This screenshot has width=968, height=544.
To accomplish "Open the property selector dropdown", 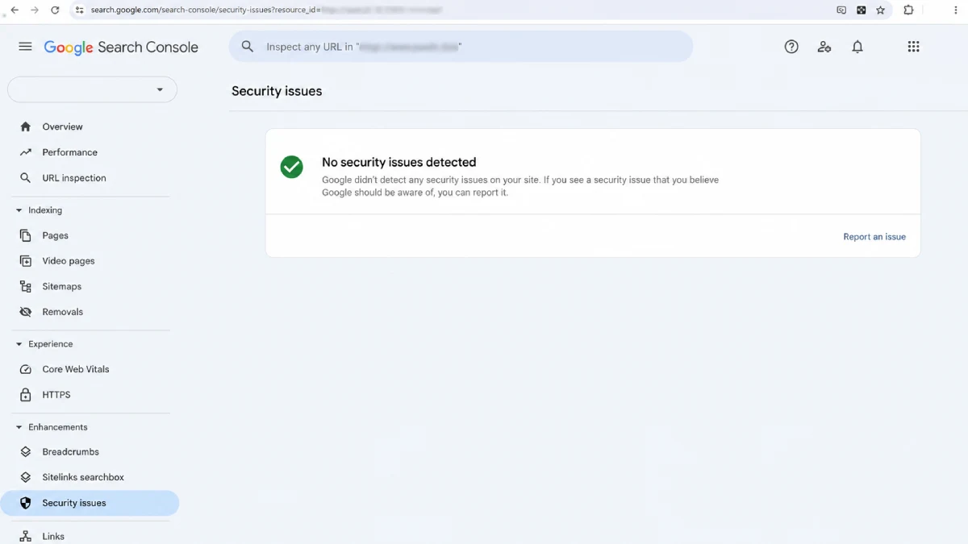I will pyautogui.click(x=92, y=89).
